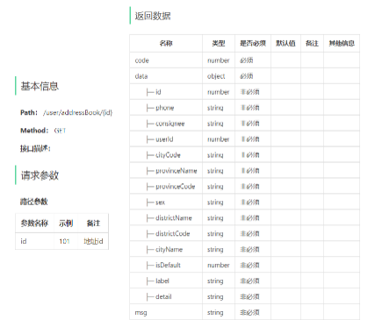Click the provinceCode field row

(x=244, y=187)
